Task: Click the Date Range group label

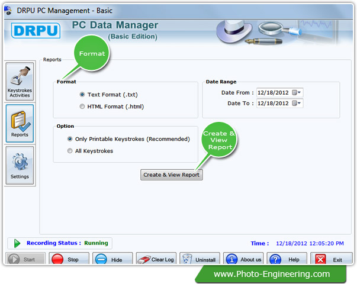Action: (221, 82)
